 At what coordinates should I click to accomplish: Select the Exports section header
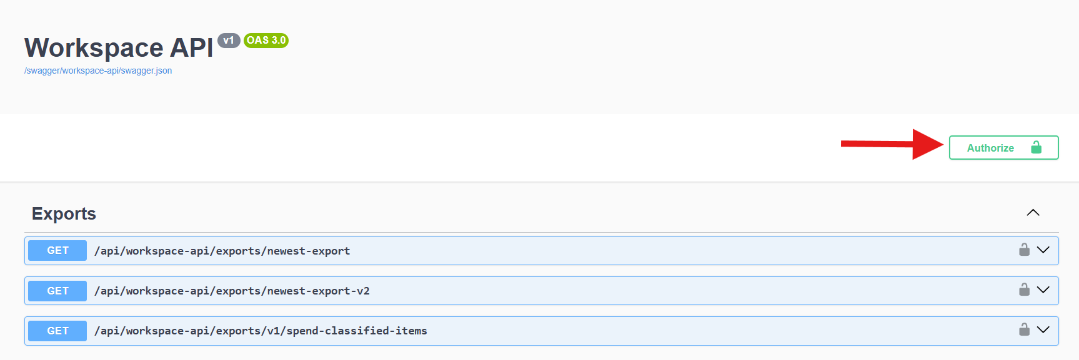click(63, 213)
